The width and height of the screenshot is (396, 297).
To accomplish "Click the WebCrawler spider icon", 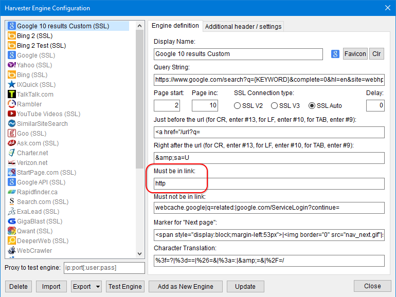I will pyautogui.click(x=12, y=251).
